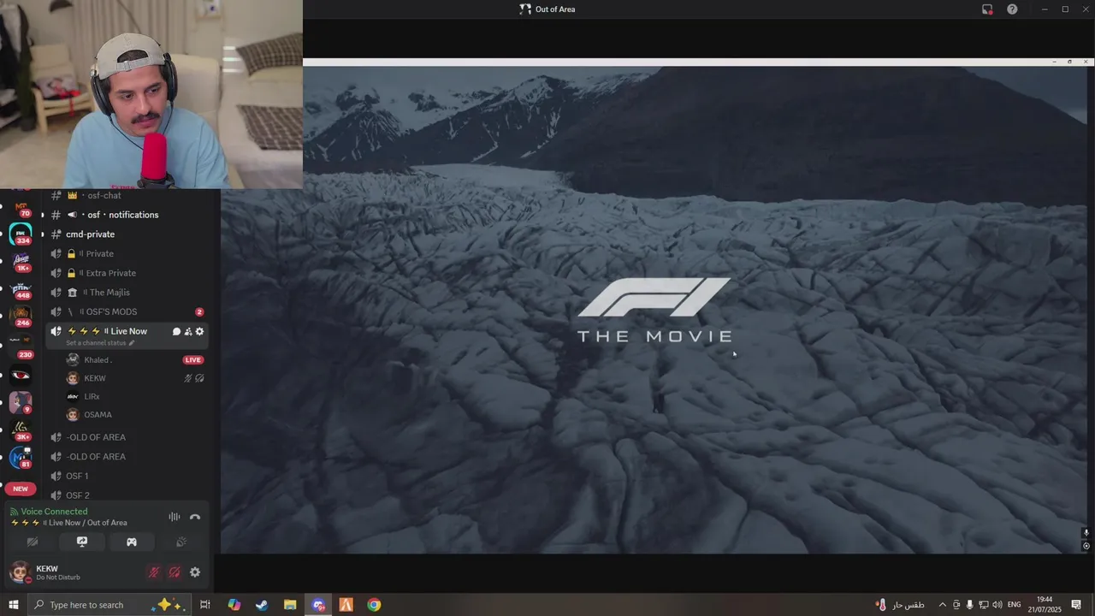Screen dimensions: 1095x616
Task: Click the LIVE badge next to Khaled
Action: tap(193, 360)
